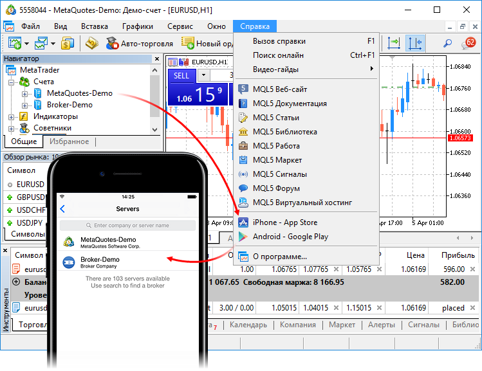The width and height of the screenshot is (482, 371).
Task: Expand Видео-гайды submenu
Action: click(x=306, y=69)
